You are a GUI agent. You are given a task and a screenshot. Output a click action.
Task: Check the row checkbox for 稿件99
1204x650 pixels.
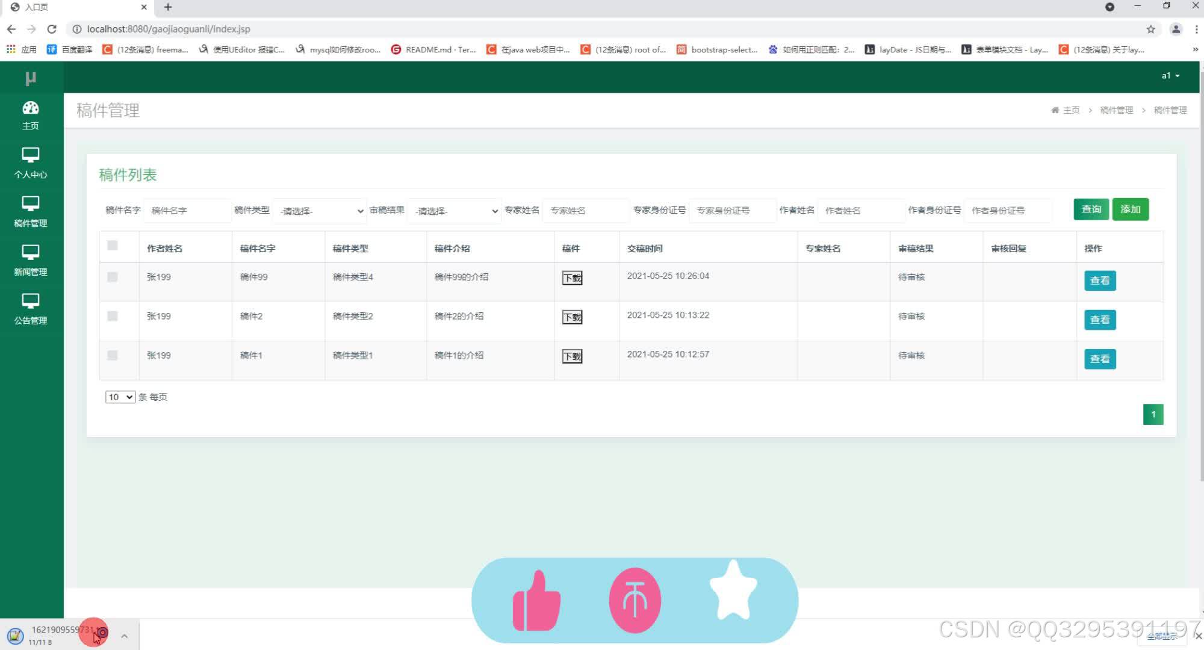pyautogui.click(x=113, y=277)
